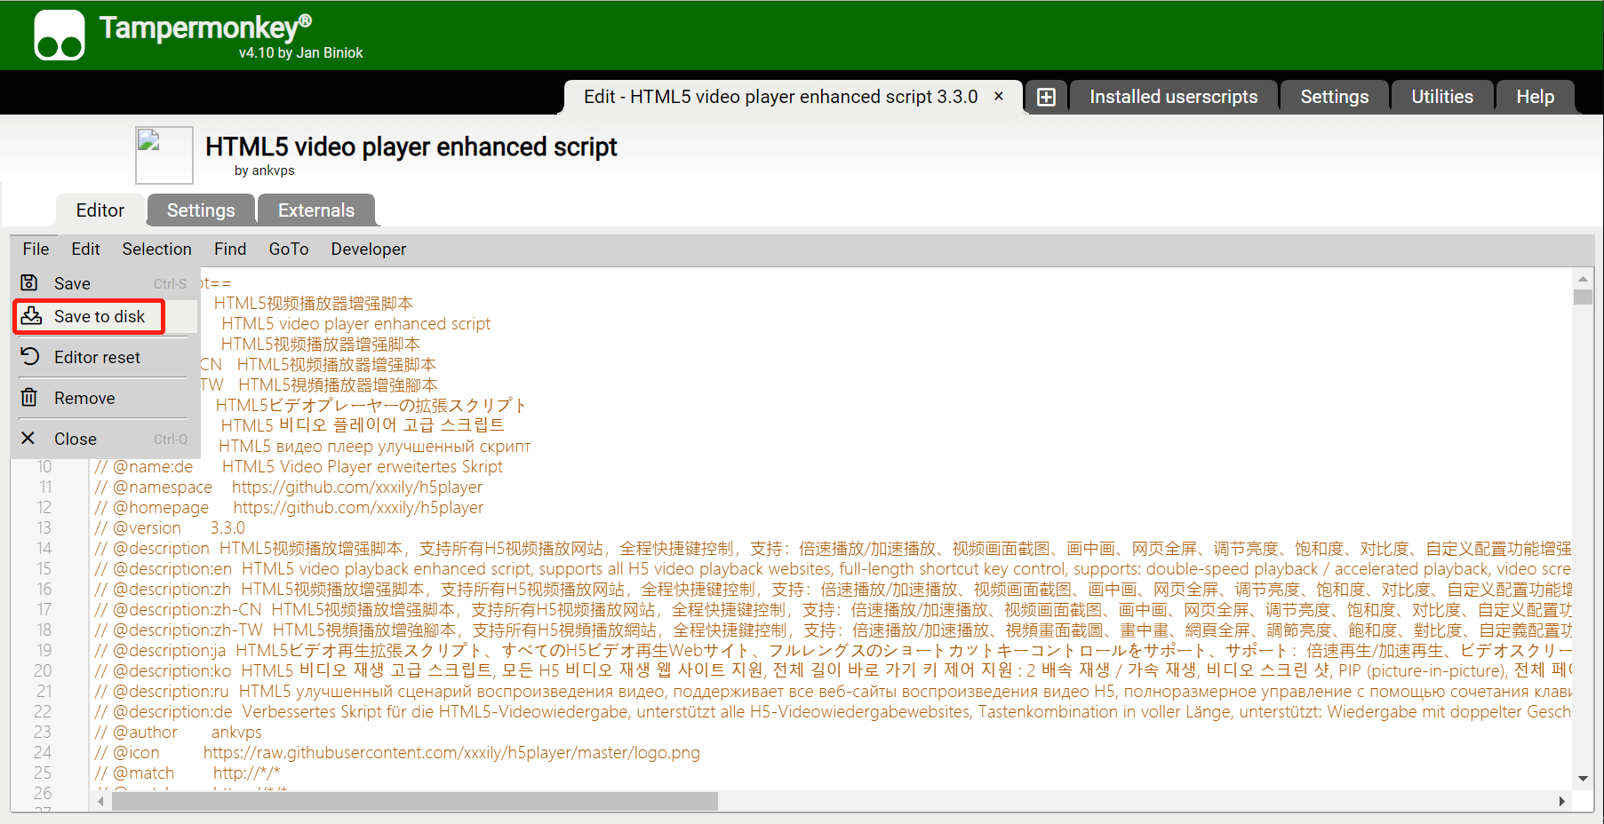Click the vertical scrollbar down arrow
Screen dimensions: 1604x824
[x=1583, y=779]
